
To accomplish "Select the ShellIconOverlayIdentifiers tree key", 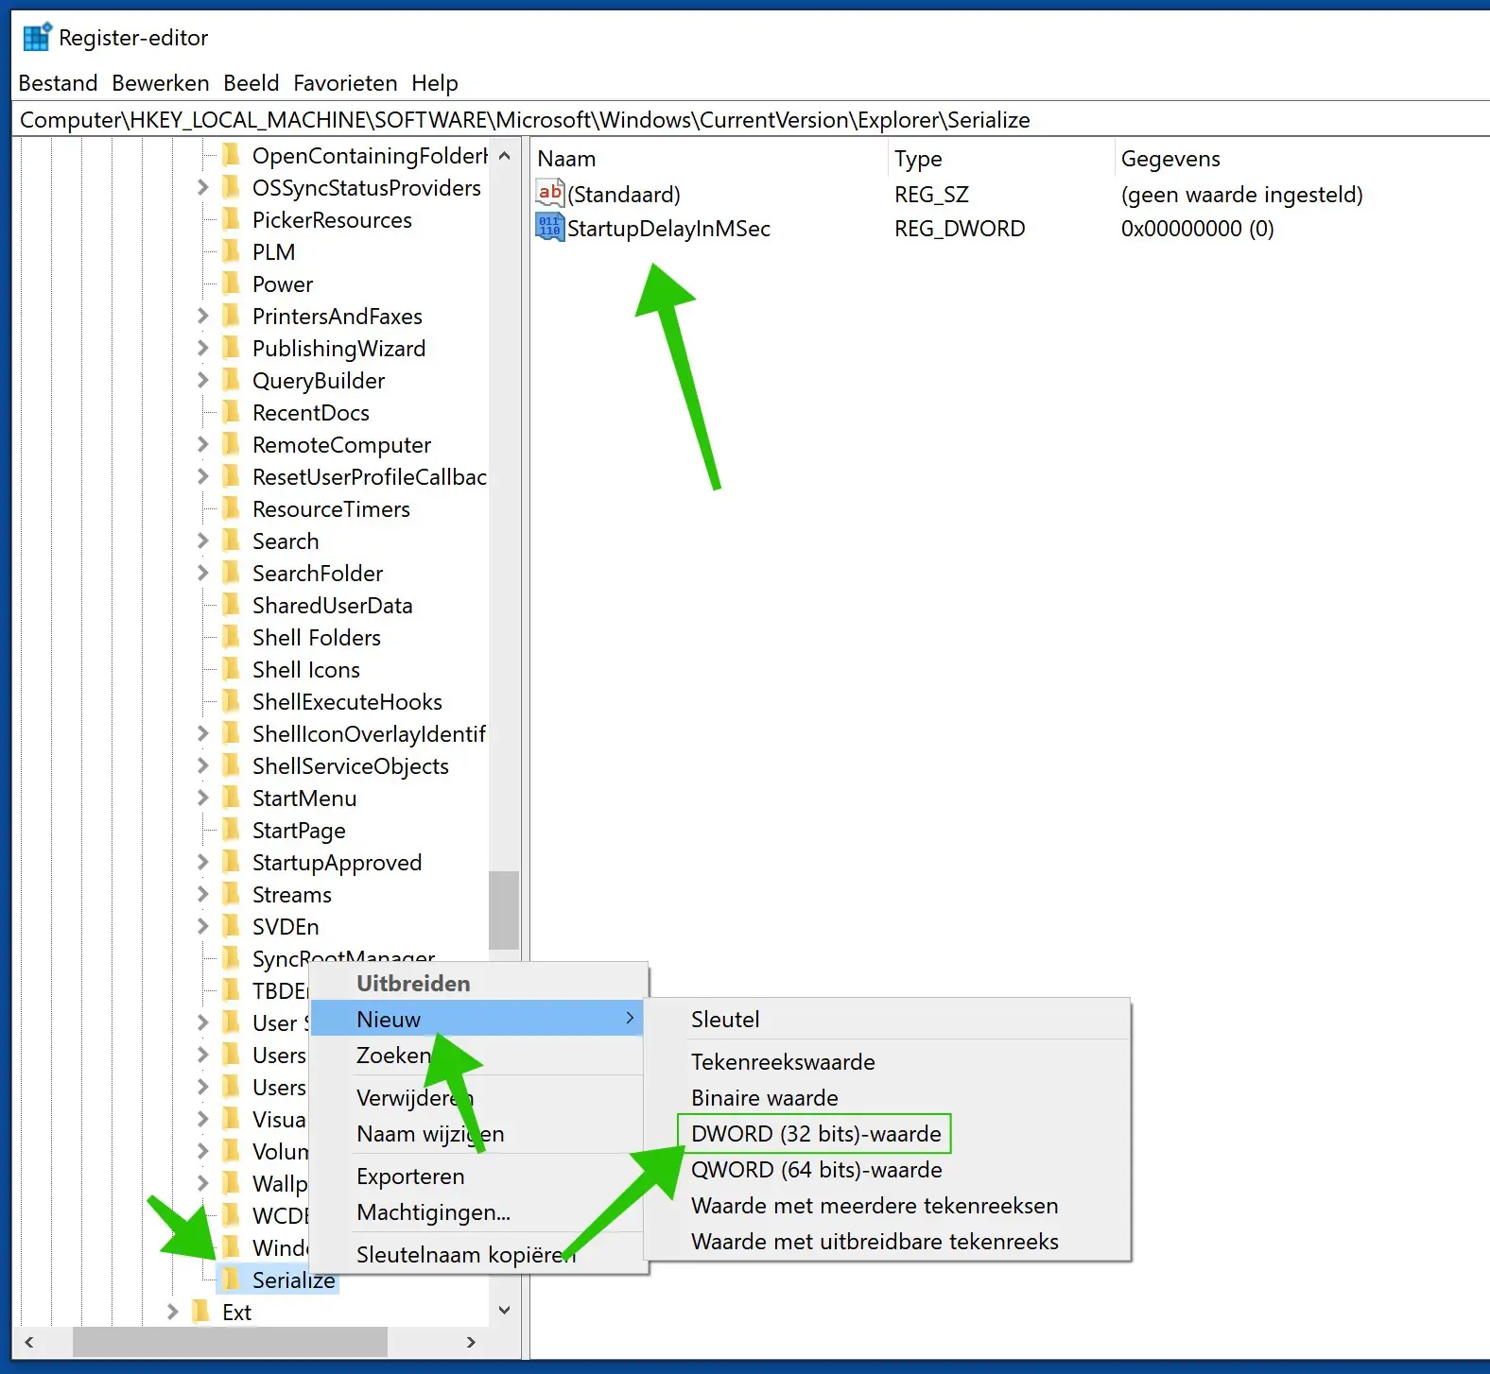I will point(369,733).
